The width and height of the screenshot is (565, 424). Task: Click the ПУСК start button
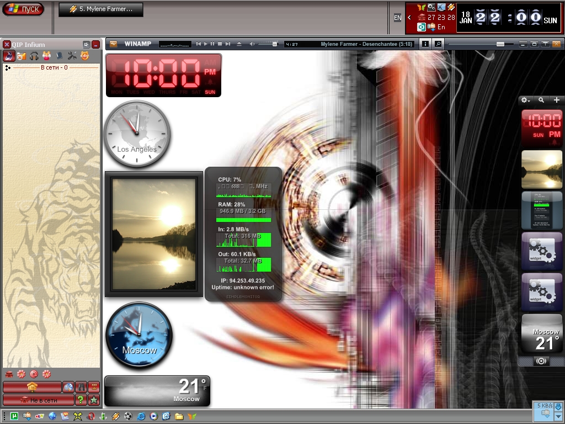click(x=23, y=9)
